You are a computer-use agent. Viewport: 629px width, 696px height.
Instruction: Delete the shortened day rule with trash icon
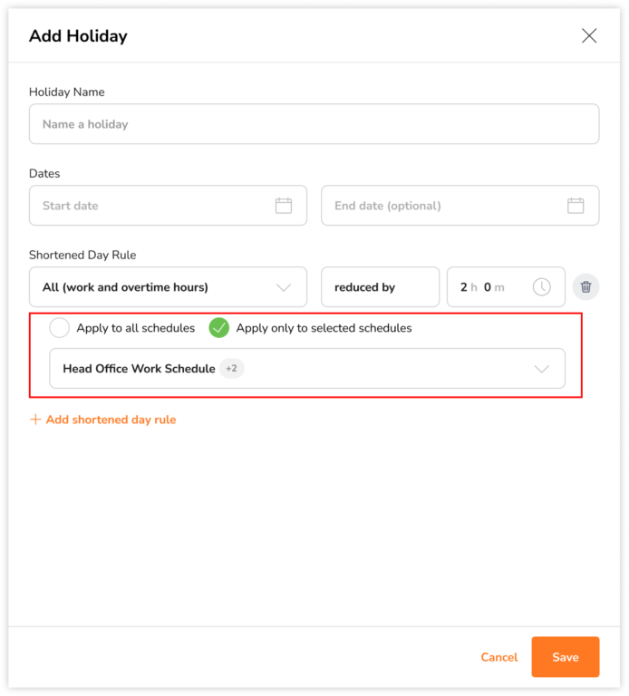(x=585, y=287)
